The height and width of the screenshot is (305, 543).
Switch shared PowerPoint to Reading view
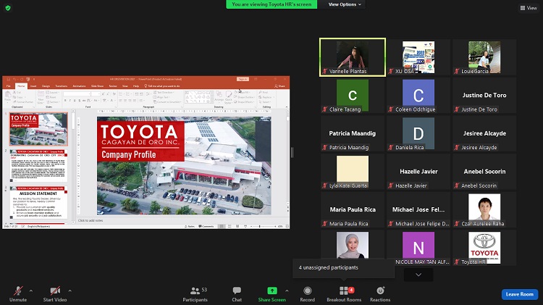237,226
